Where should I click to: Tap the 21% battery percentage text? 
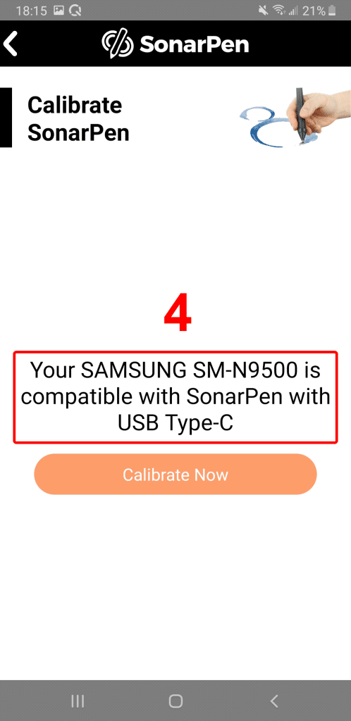coord(314,11)
